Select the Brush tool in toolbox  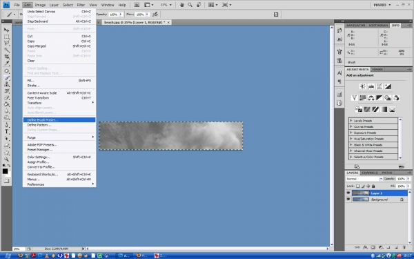[x=6, y=77]
